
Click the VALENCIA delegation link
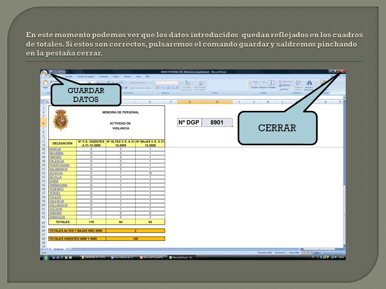tap(57, 201)
